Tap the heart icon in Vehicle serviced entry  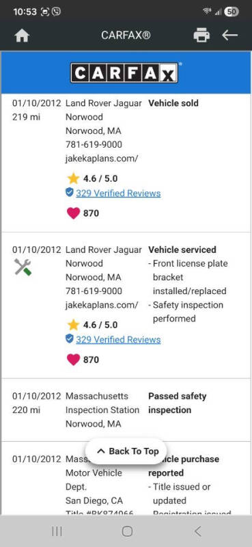73,360
